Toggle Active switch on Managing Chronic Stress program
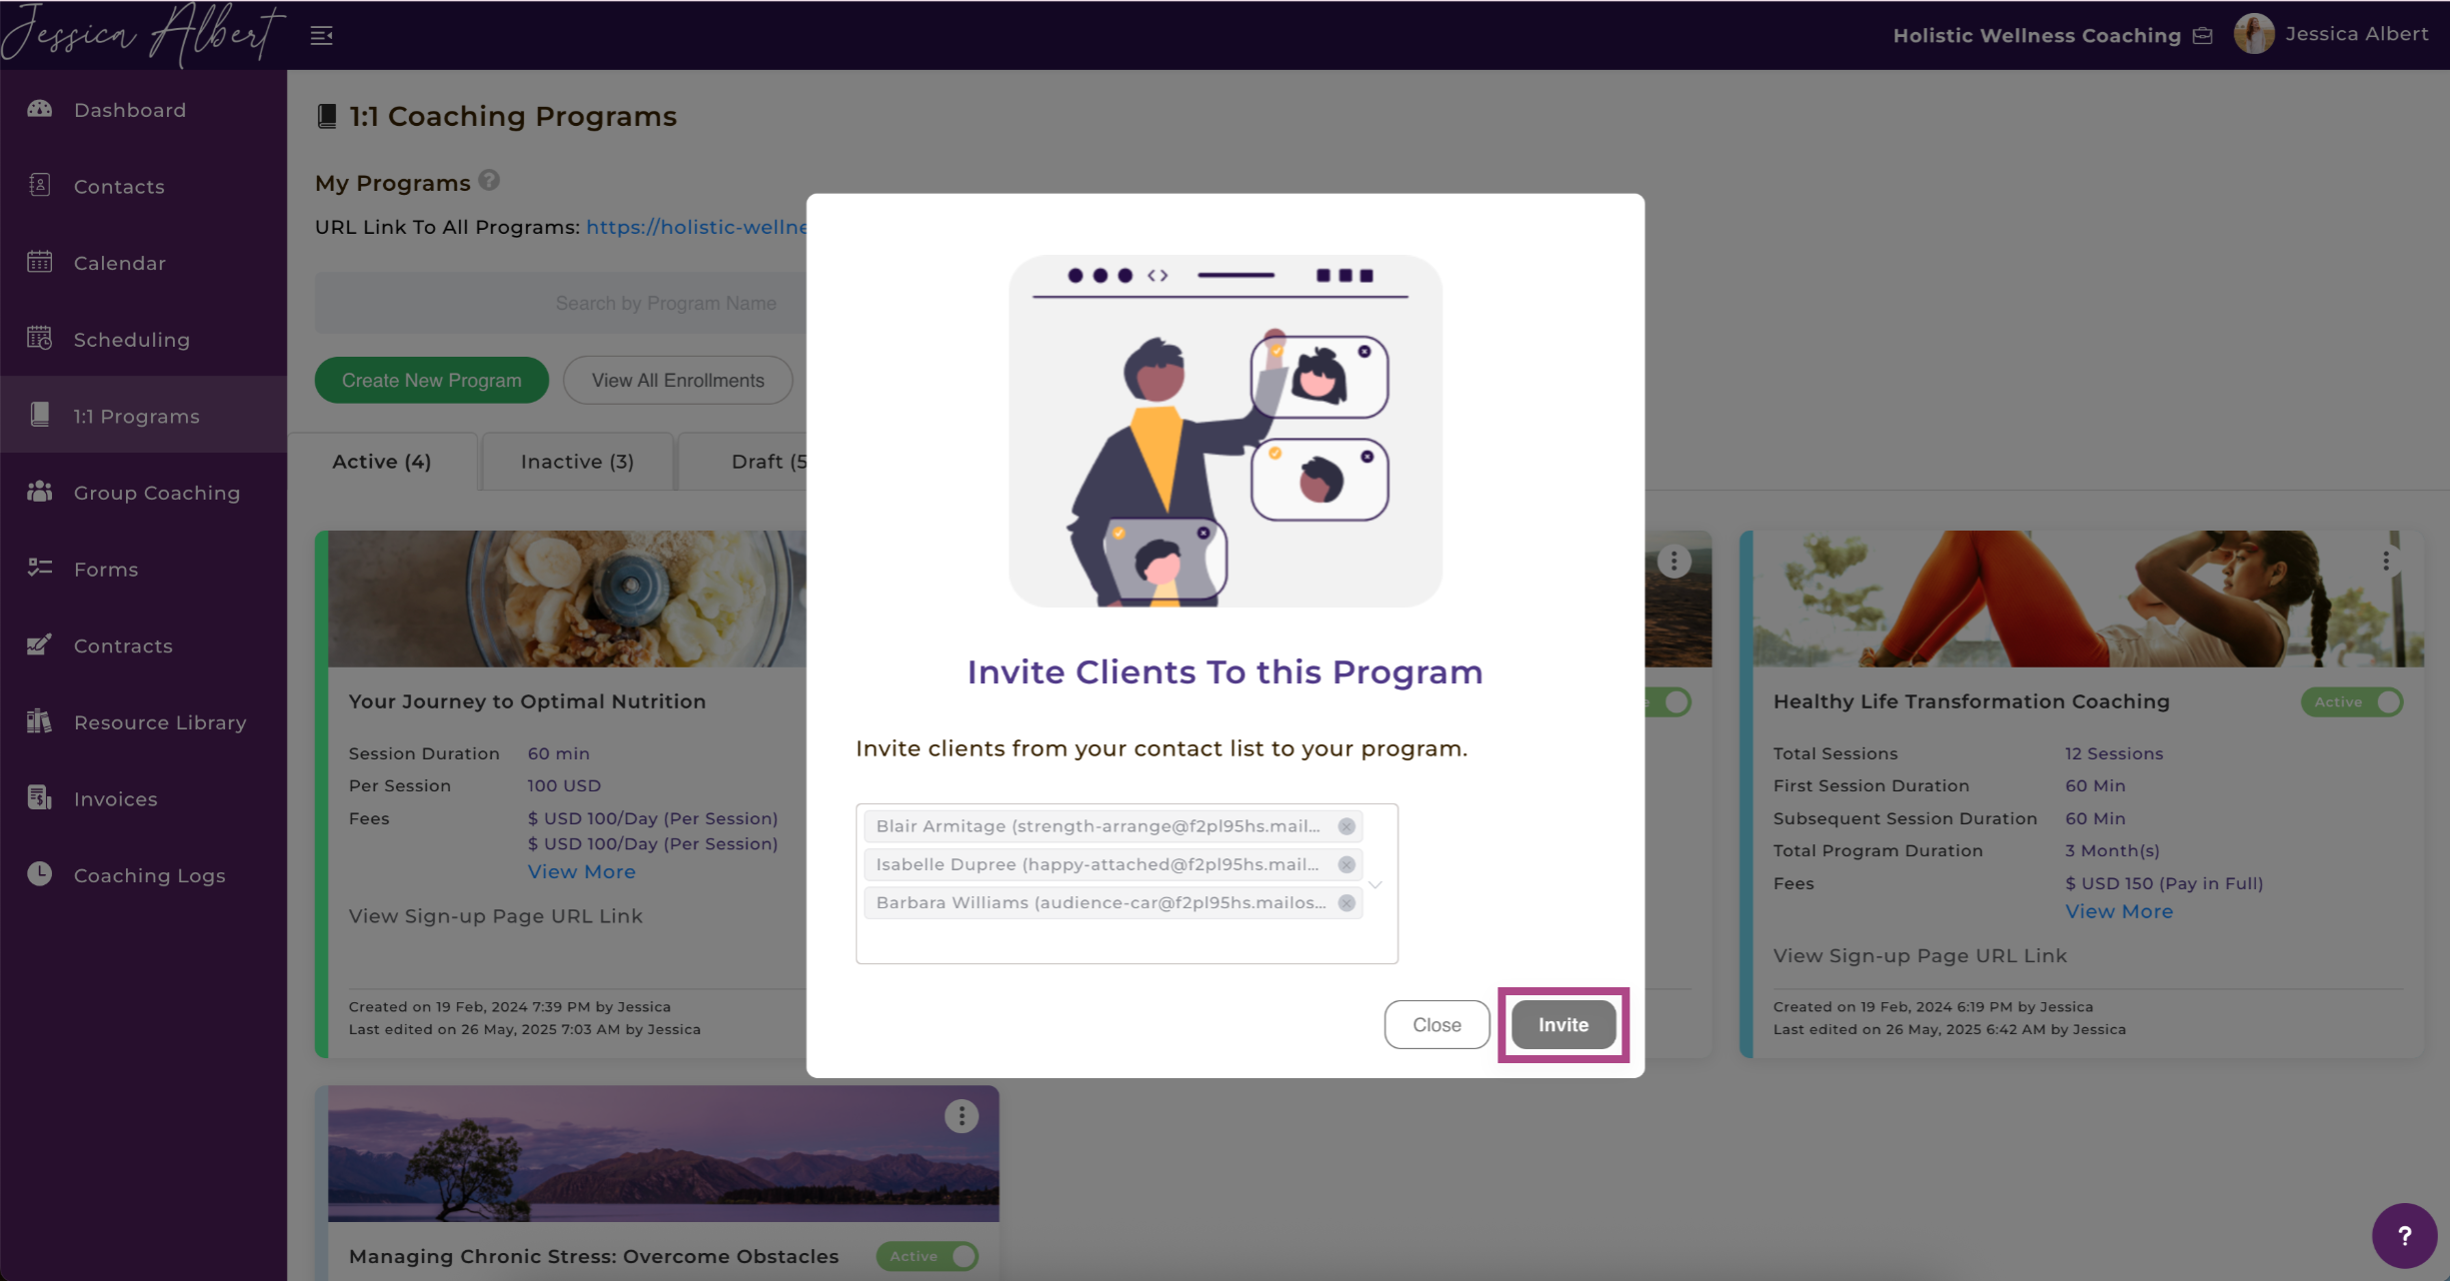This screenshot has width=2450, height=1281. (928, 1256)
